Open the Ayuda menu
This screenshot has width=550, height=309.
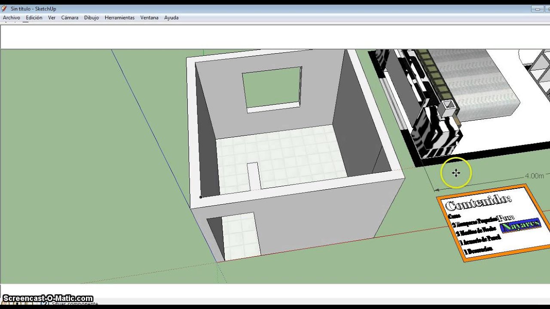click(x=171, y=18)
